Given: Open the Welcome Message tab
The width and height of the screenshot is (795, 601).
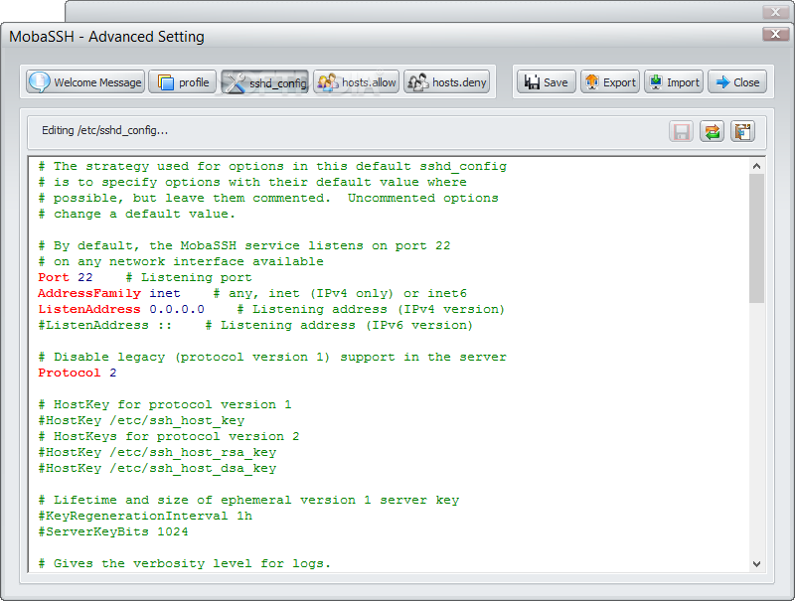Looking at the screenshot, I should pos(85,82).
